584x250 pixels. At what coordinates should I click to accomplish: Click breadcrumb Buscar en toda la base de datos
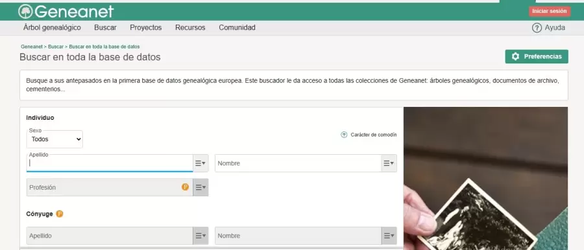tap(104, 47)
